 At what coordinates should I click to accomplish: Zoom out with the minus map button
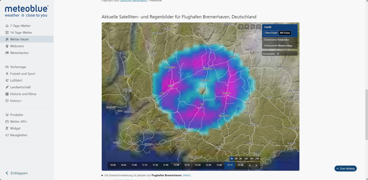(x=253, y=27)
